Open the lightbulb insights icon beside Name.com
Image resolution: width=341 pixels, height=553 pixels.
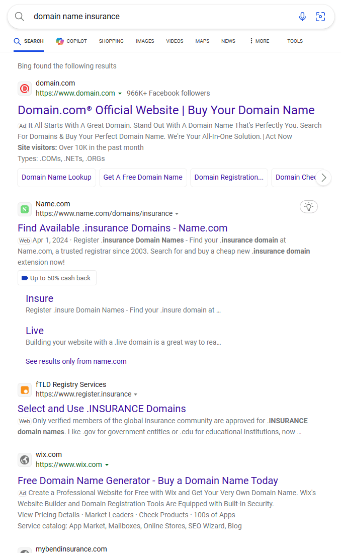click(308, 207)
